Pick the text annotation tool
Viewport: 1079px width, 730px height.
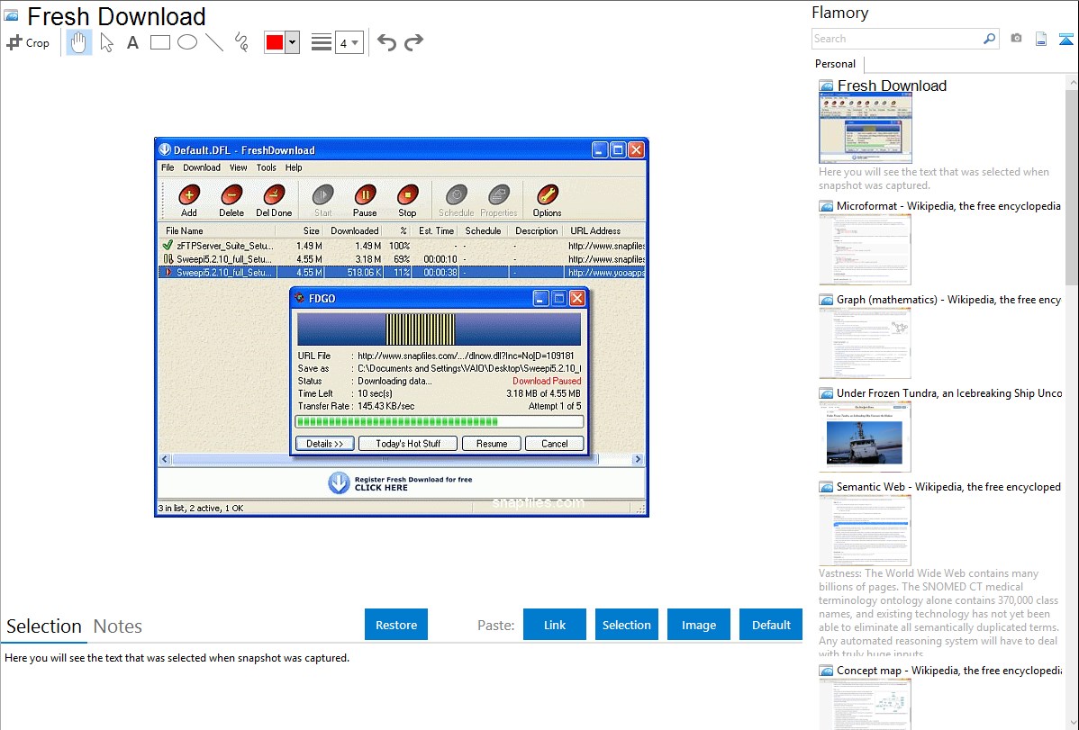click(132, 42)
